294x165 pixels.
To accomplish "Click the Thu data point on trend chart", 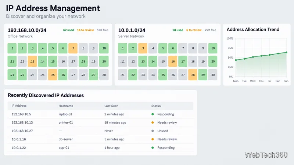I will [x=261, y=56].
